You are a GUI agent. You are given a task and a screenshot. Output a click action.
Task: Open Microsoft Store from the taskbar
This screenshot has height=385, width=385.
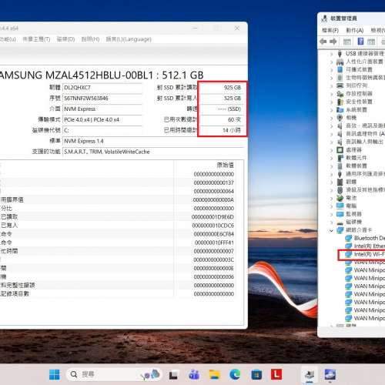pyautogui.click(x=256, y=375)
